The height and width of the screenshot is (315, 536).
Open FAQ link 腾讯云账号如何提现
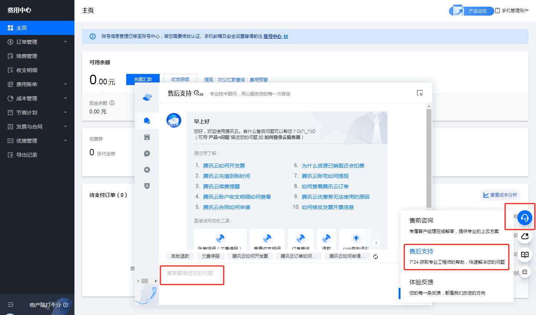pos(325,176)
